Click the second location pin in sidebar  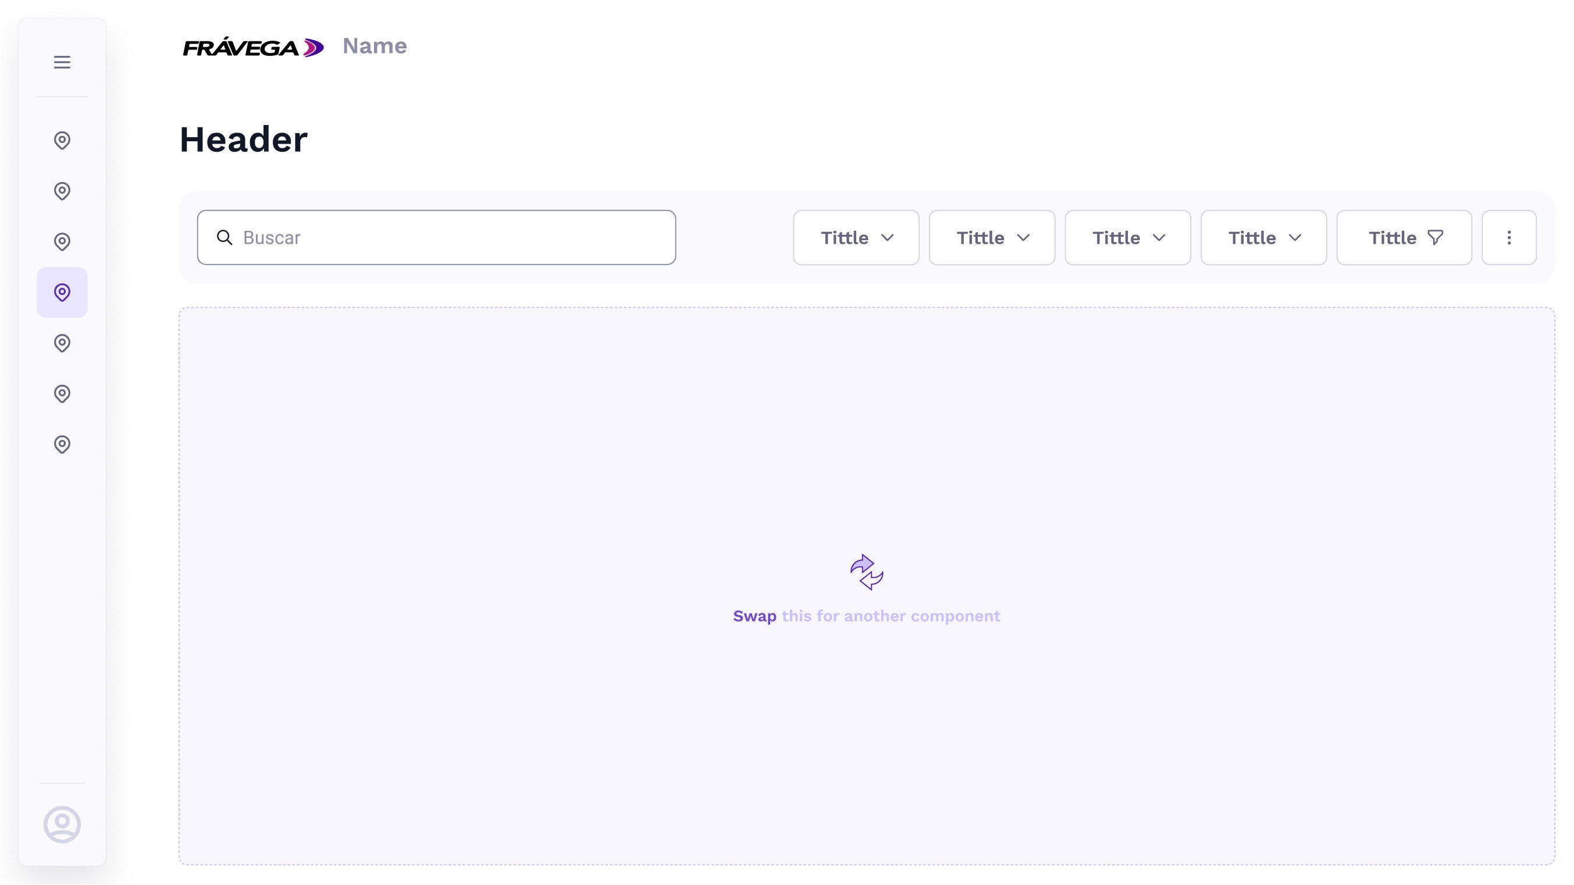[x=62, y=191]
